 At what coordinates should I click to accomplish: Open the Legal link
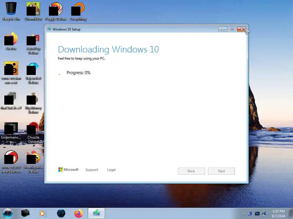coord(111,170)
